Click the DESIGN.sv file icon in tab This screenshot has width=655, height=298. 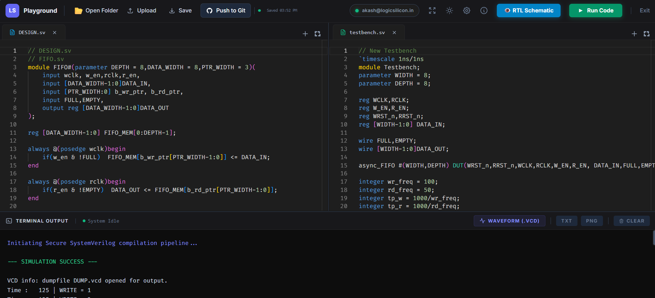12,32
